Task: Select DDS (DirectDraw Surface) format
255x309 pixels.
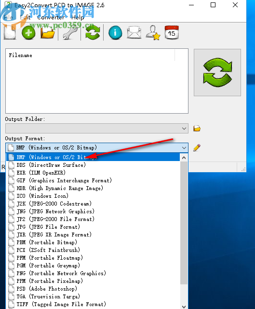Action: pyautogui.click(x=93, y=165)
